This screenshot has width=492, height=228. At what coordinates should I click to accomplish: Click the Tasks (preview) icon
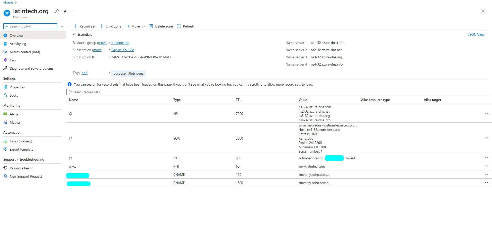pos(5,141)
